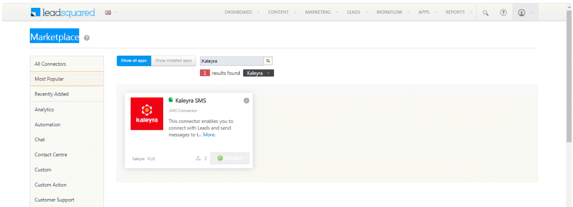Select Recently Added category
573x207 pixels.
(67, 94)
